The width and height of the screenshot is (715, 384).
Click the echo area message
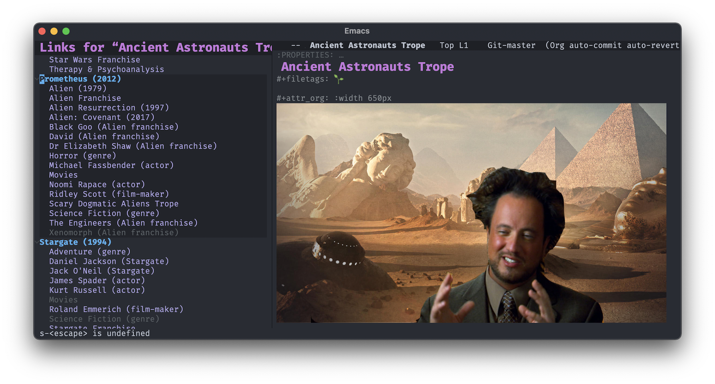(95, 333)
